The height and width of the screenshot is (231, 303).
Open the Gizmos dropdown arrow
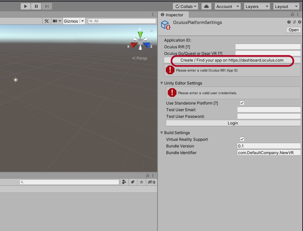83,21
